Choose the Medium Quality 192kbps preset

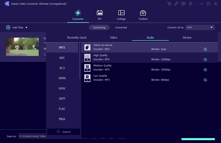(150, 68)
